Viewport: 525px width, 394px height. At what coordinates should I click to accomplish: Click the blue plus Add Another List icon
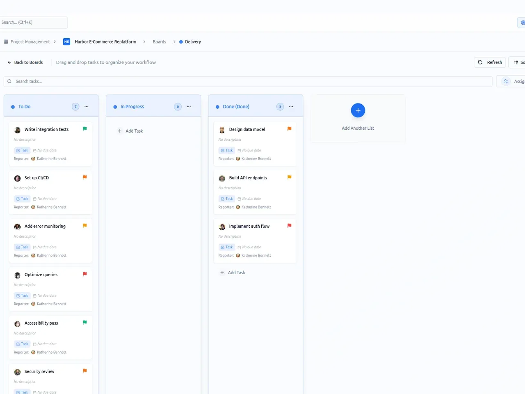358,110
